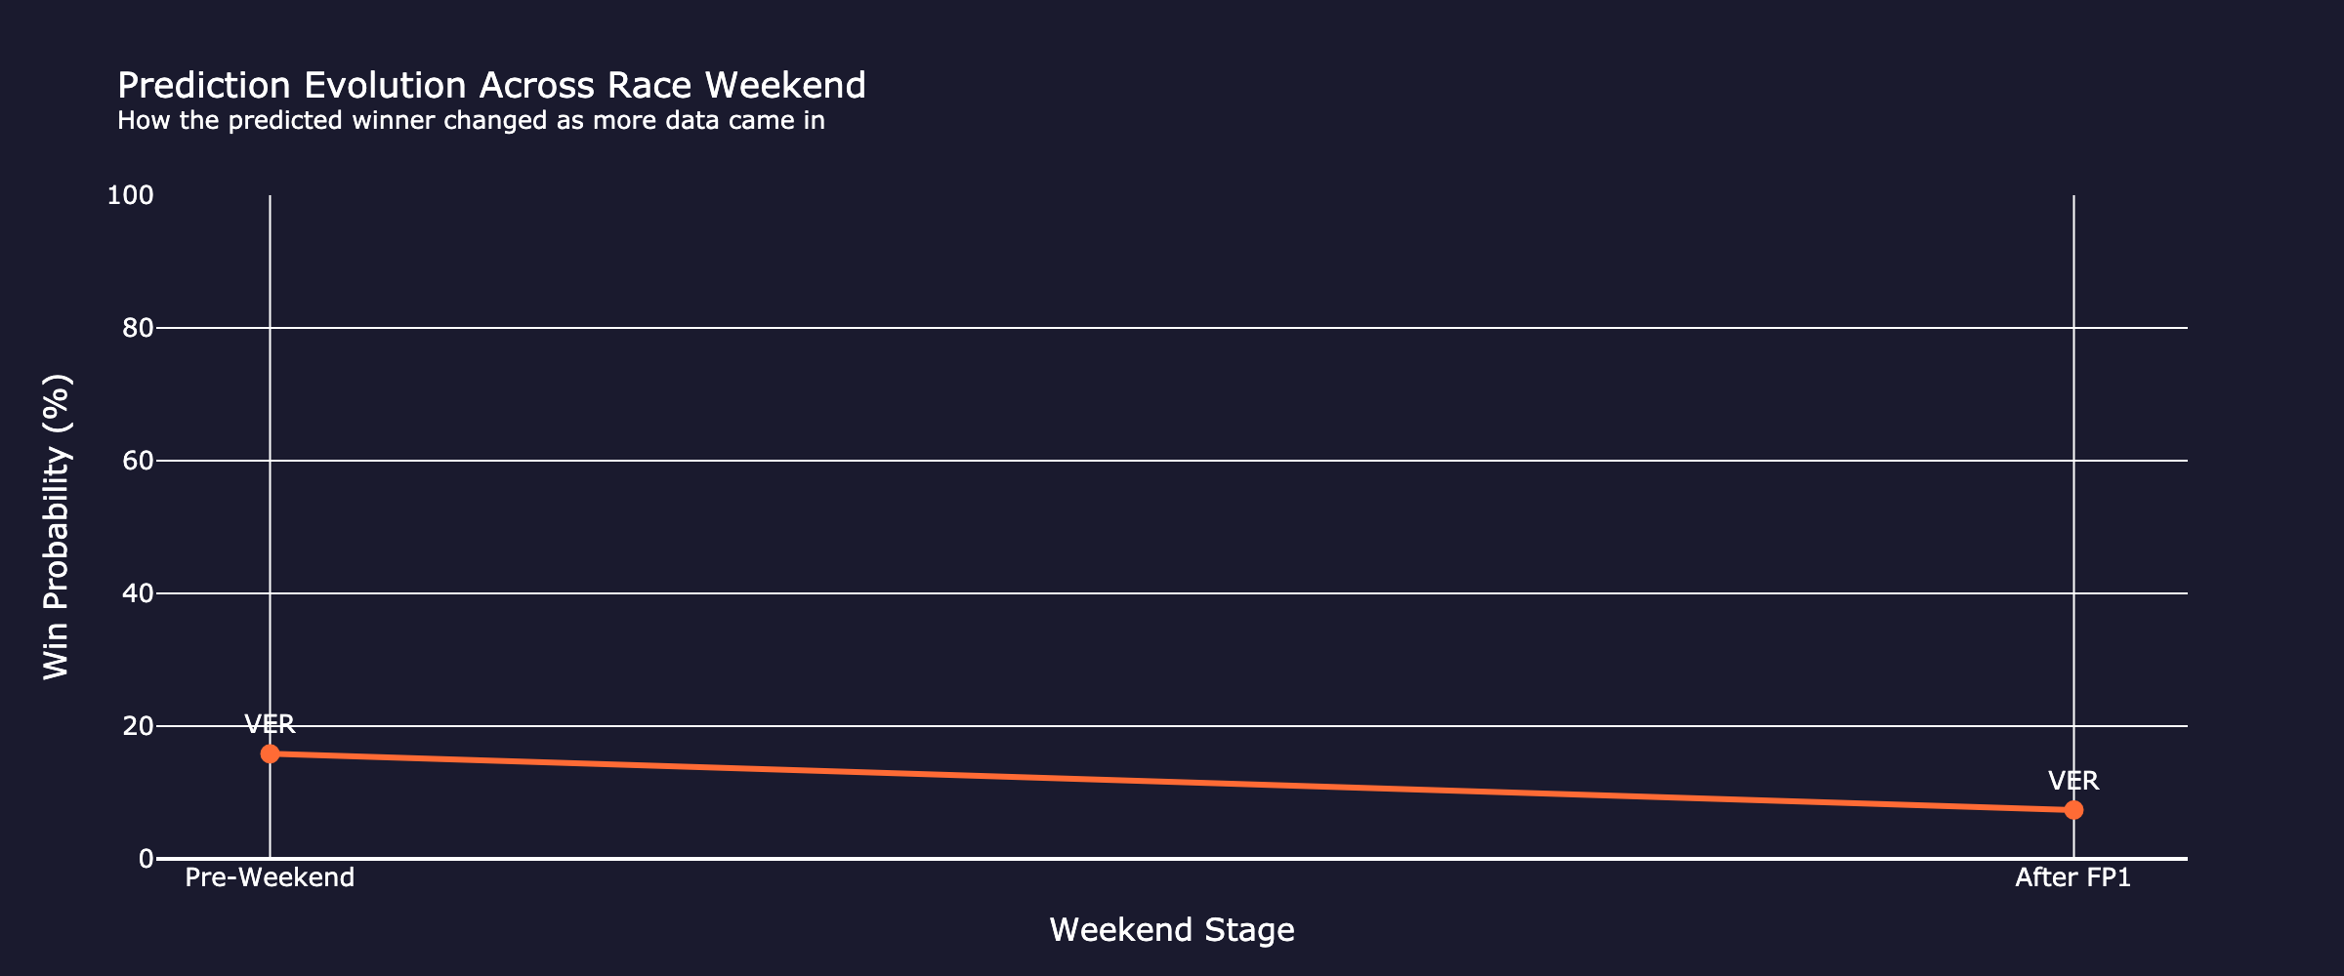Click the 100 tick on the y-axis
2344x976 pixels.
point(131,195)
